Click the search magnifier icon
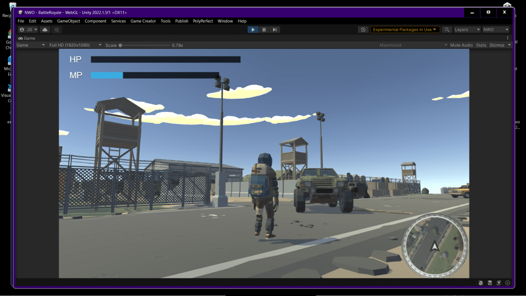 click(x=447, y=30)
